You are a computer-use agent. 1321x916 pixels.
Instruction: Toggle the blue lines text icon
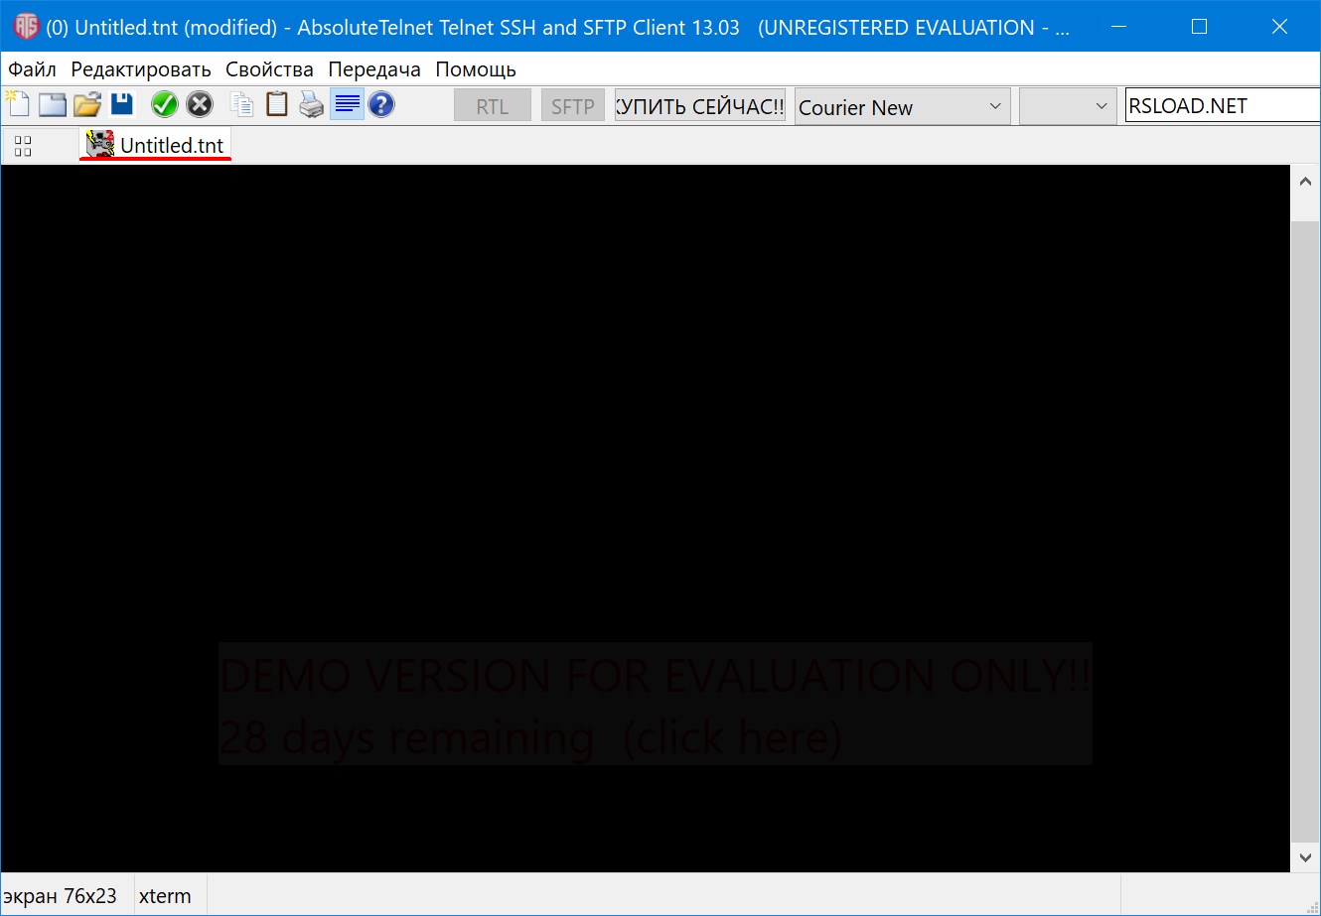point(348,104)
